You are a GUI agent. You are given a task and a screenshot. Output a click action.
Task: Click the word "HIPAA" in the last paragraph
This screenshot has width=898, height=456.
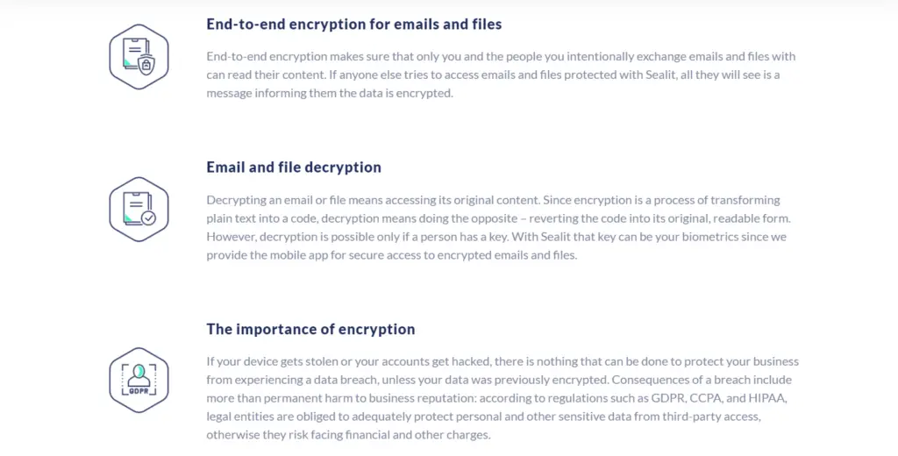[779, 398]
